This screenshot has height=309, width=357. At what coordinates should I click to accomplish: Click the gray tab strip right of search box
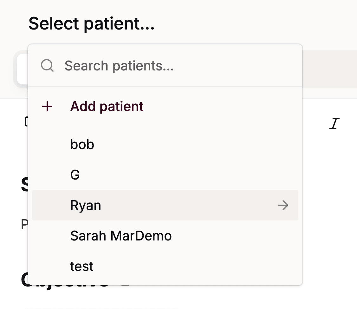pyautogui.click(x=330, y=69)
